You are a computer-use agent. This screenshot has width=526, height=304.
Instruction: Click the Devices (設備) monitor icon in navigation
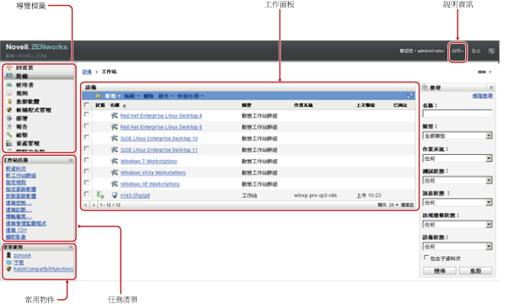click(9, 76)
